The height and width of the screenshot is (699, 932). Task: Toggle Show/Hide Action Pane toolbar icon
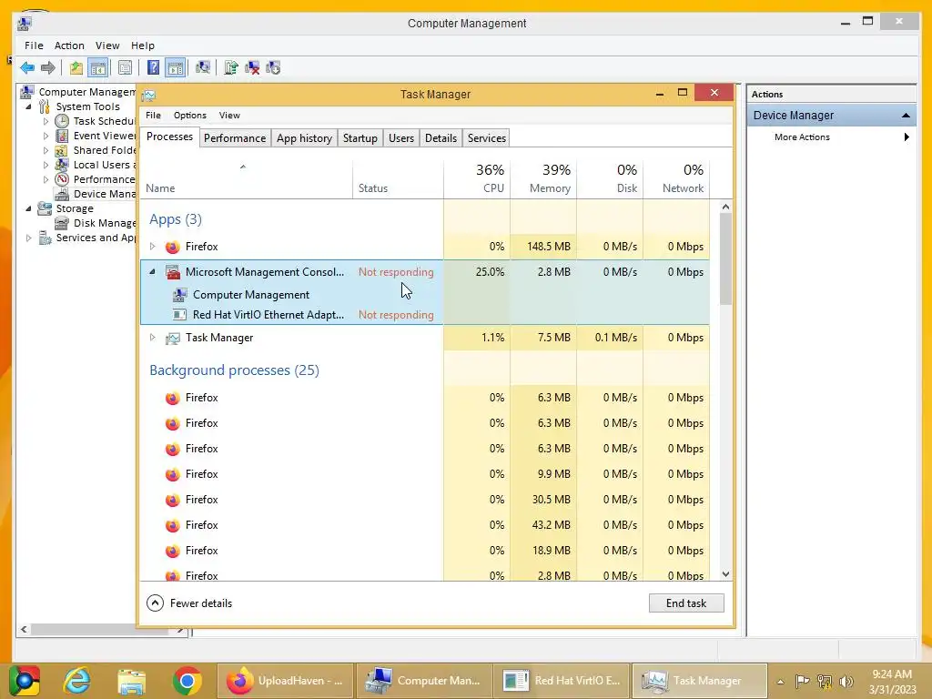click(176, 67)
